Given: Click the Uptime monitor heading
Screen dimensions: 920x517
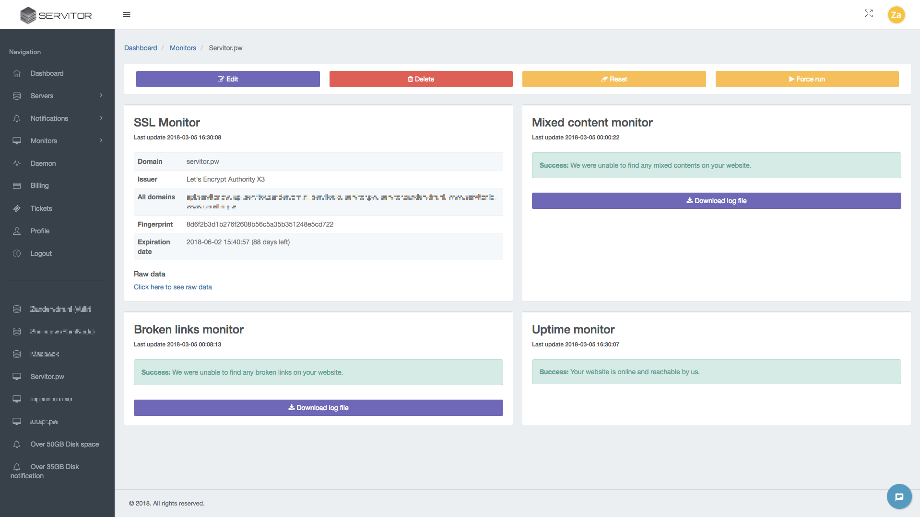Looking at the screenshot, I should (x=573, y=330).
